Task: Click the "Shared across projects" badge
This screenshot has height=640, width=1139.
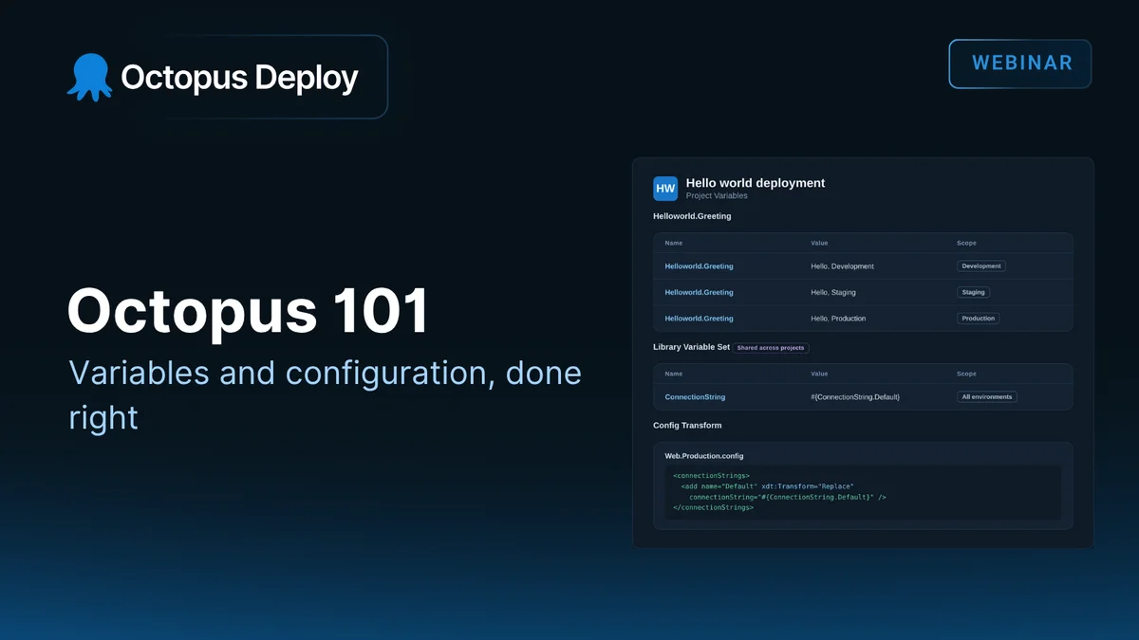Action: 771,348
